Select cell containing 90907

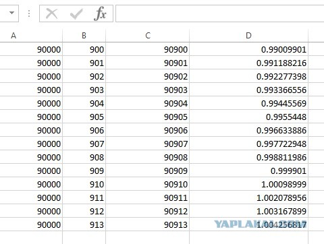pyautogui.click(x=148, y=144)
